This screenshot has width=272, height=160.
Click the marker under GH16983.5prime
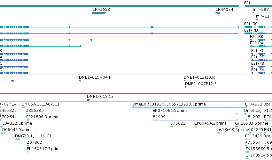[237, 127]
